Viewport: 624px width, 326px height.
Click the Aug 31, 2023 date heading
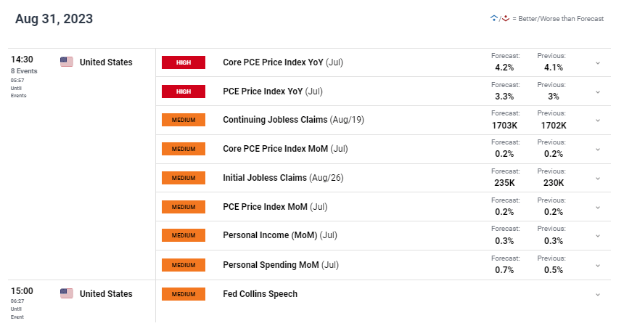(x=54, y=19)
